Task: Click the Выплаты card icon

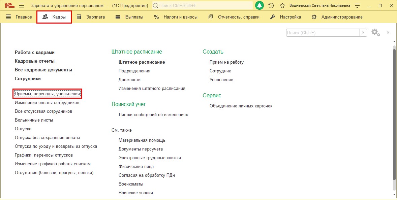Action: click(x=118, y=17)
